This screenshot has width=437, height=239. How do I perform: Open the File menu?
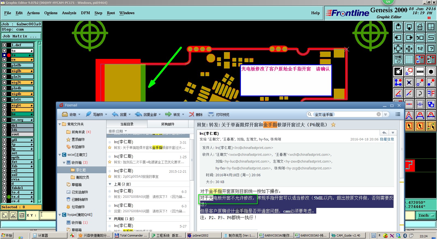tap(8, 13)
